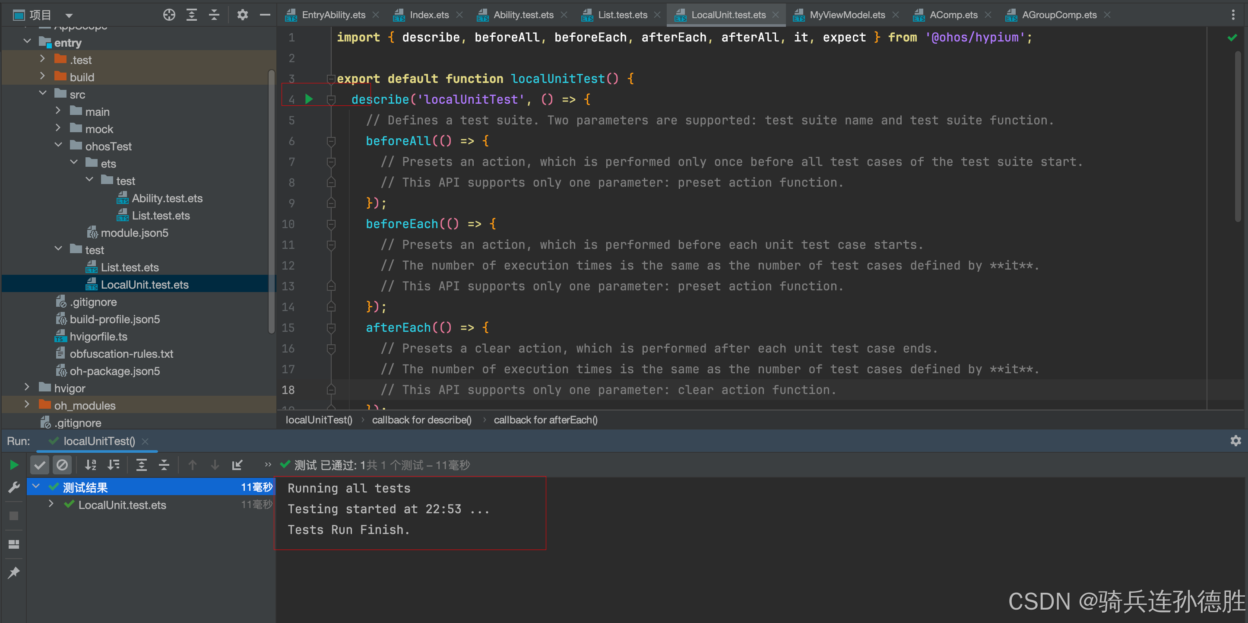Open project panel gear settings
This screenshot has height=623, width=1248.
click(242, 15)
